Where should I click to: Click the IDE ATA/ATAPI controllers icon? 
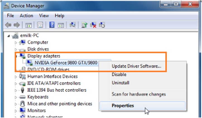click(x=22, y=83)
